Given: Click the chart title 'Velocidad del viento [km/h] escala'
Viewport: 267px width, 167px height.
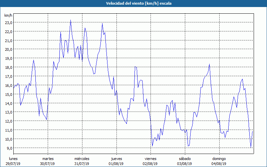Looking at the screenshot, I should 139,3.
